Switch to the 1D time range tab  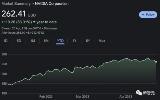pos(5,41)
